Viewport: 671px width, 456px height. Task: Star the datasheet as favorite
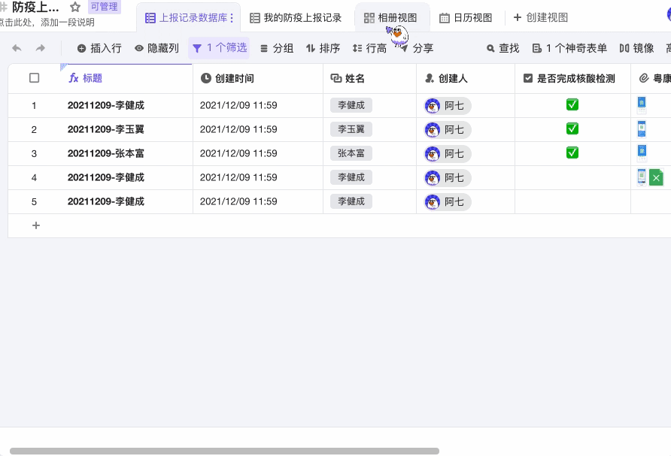click(75, 7)
